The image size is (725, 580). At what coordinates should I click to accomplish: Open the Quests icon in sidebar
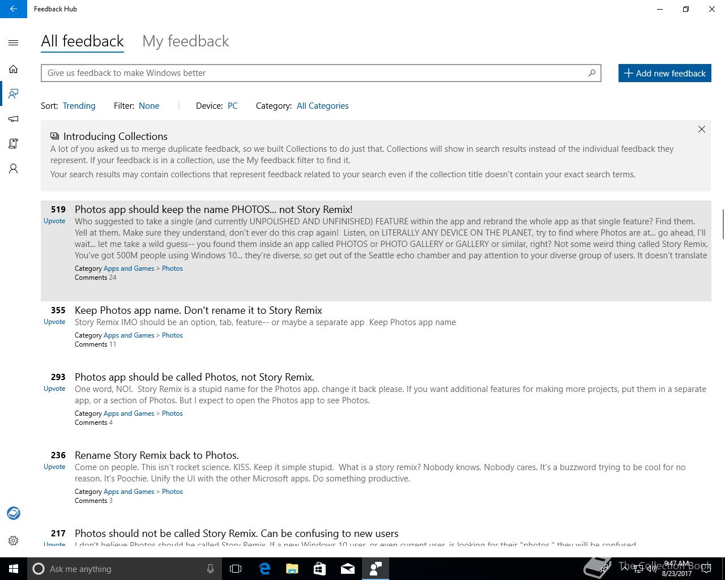click(x=14, y=144)
